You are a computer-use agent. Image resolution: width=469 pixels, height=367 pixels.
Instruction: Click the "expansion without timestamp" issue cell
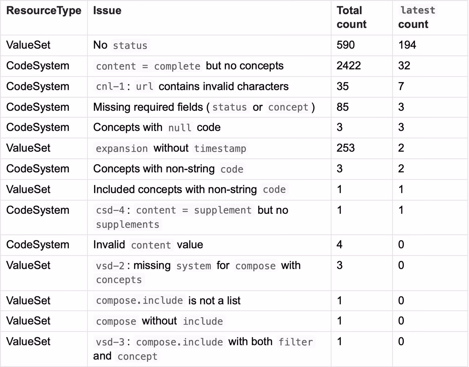point(171,148)
